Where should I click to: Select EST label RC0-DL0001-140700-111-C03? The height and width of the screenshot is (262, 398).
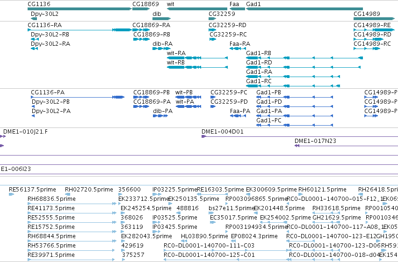click(209, 246)
